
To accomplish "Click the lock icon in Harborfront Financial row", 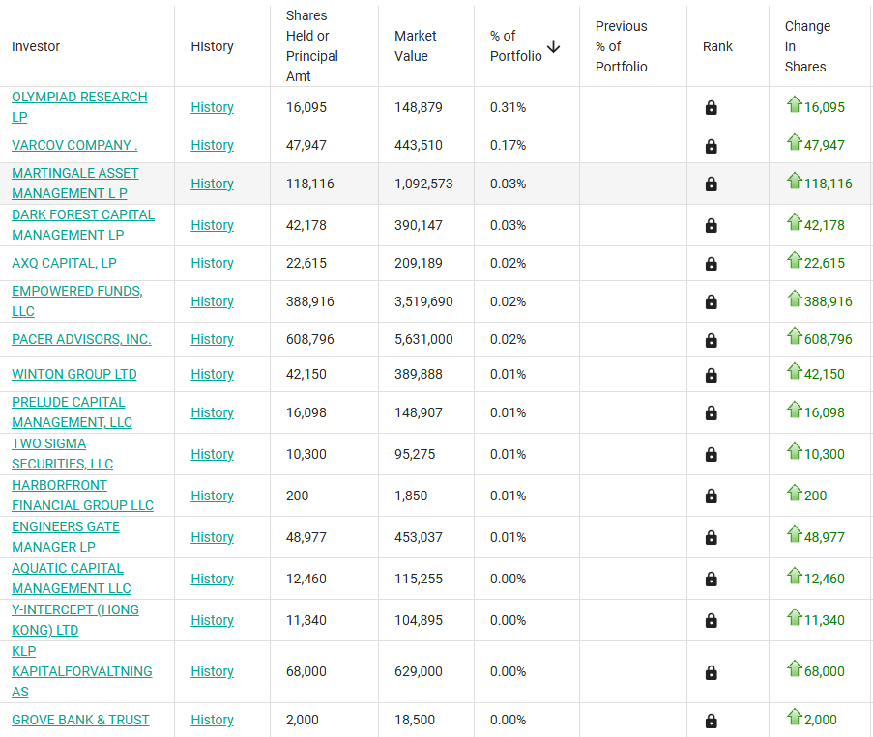I will [711, 496].
